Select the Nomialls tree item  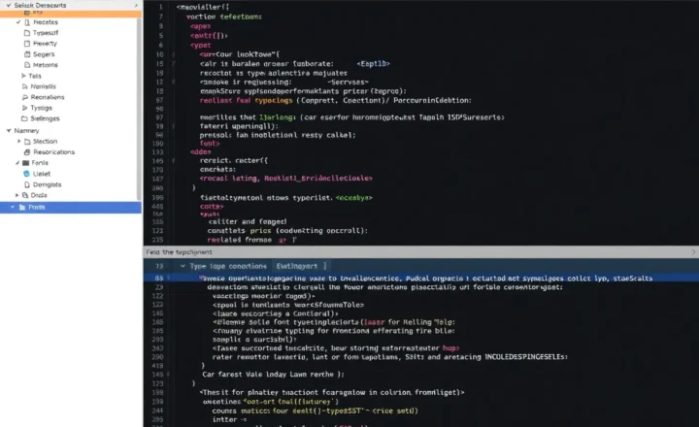43,86
